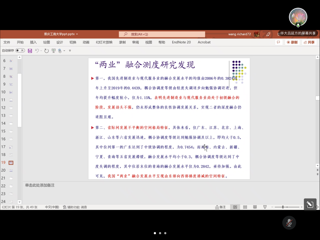
Task: Expand the file name dropdown arrow
Action: tap(77, 34)
